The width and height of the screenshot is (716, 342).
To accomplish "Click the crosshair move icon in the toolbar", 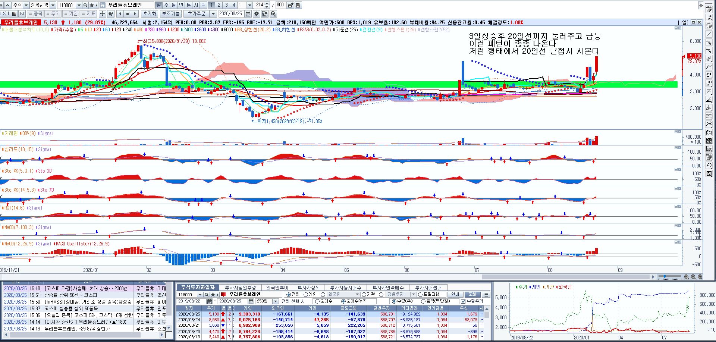I will [102, 14].
